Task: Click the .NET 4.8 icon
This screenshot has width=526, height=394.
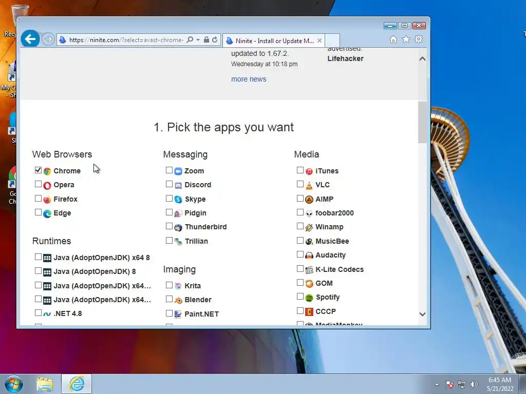Action: tap(47, 313)
